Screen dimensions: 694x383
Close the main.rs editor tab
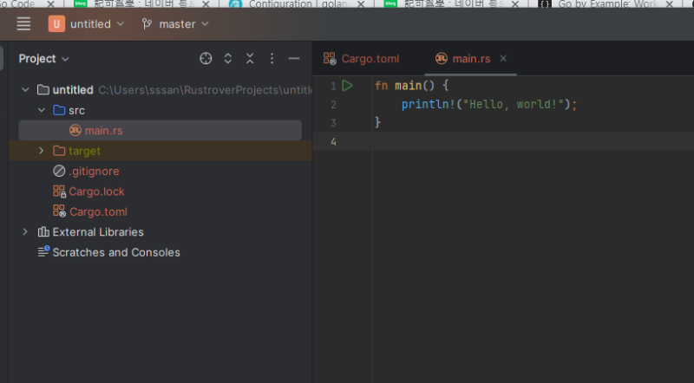503,59
